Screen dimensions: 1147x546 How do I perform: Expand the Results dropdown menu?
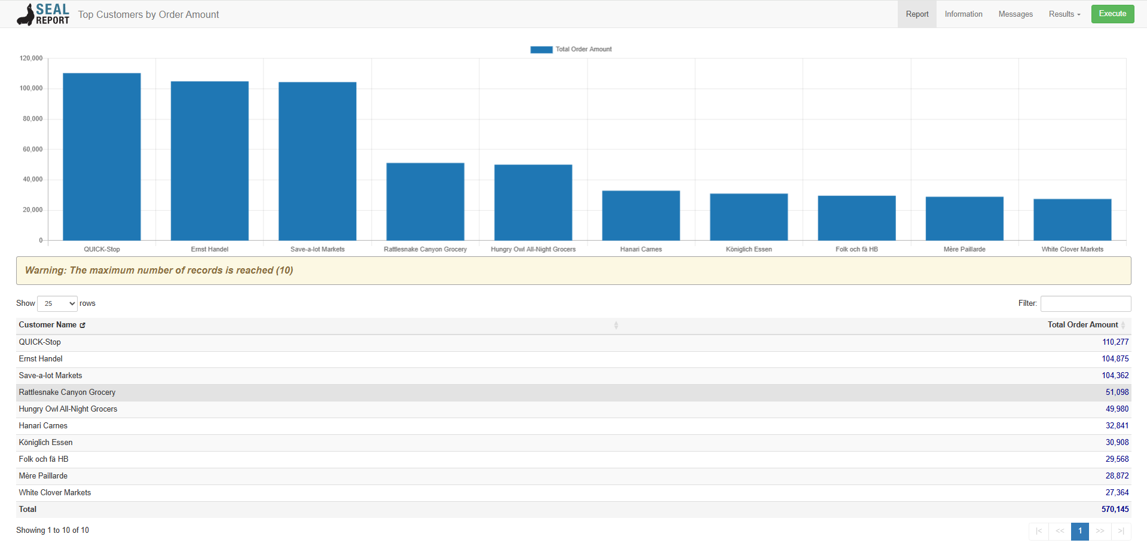(x=1064, y=14)
